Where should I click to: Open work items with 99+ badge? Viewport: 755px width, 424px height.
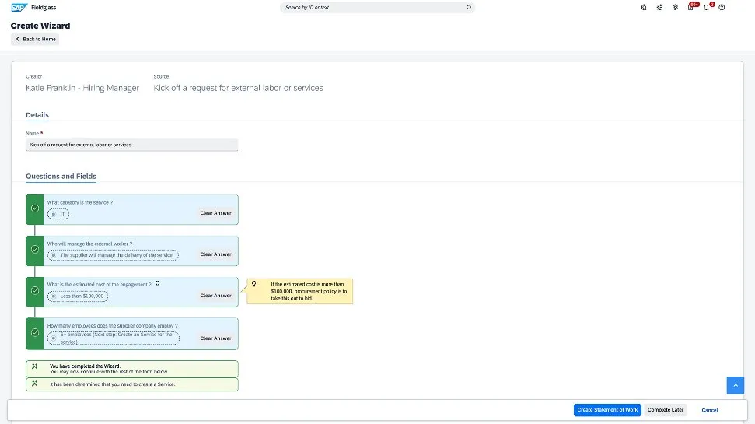(x=690, y=7)
